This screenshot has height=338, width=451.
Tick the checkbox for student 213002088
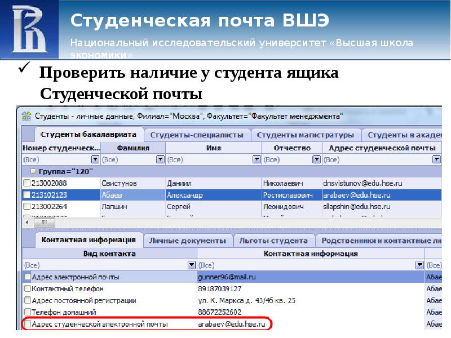(26, 183)
